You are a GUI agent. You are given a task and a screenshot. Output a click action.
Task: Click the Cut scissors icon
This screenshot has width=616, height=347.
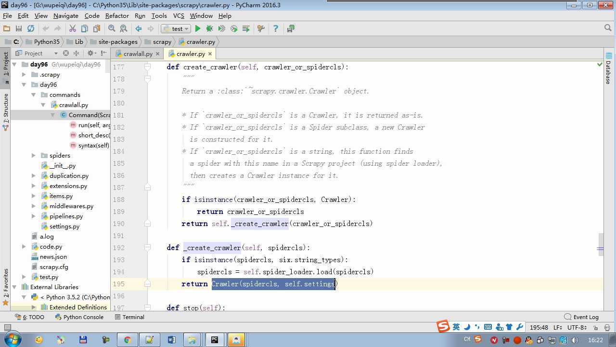(x=73, y=29)
